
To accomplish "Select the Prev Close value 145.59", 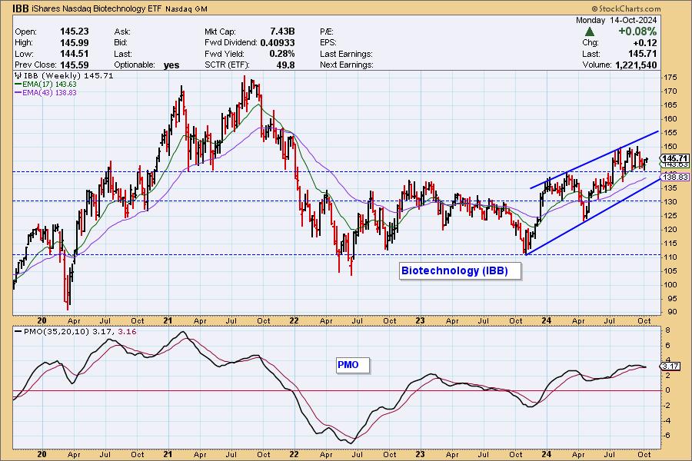I will (75, 65).
